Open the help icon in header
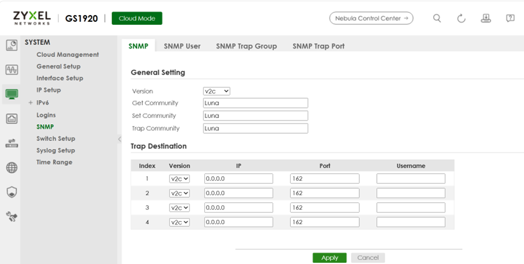524x264 pixels. [x=510, y=18]
